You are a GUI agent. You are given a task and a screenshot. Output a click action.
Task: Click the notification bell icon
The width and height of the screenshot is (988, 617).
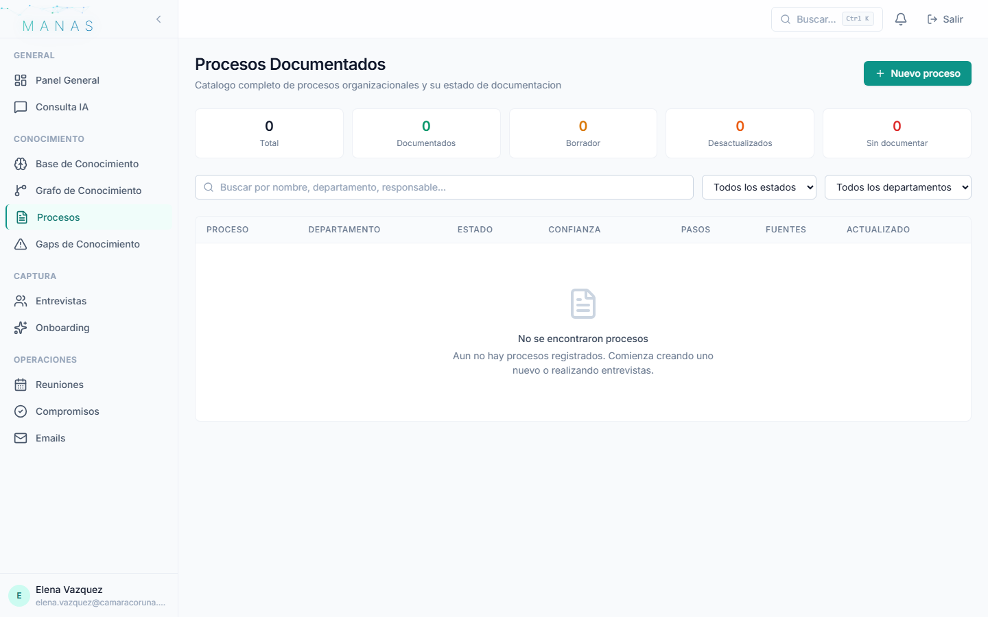[901, 19]
